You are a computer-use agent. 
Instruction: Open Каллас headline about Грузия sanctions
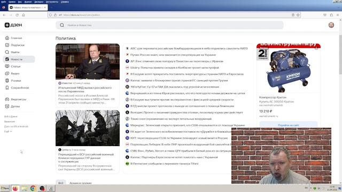click(179, 81)
